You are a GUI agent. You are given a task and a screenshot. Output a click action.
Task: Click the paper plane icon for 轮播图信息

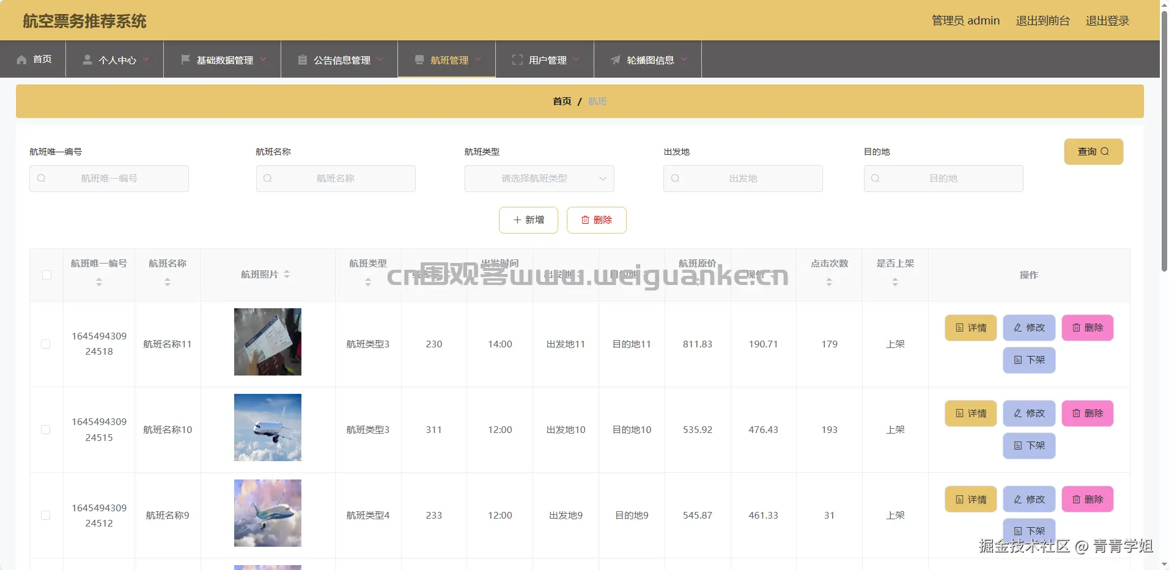pos(616,59)
